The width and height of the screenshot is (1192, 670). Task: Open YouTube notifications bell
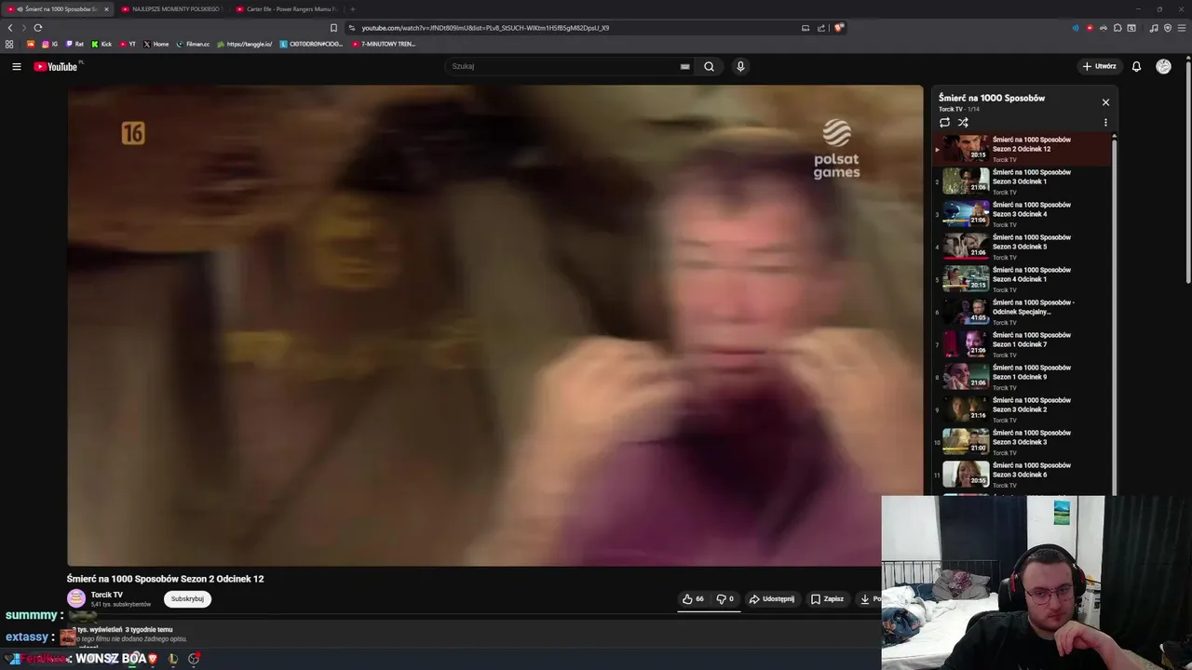click(1136, 66)
